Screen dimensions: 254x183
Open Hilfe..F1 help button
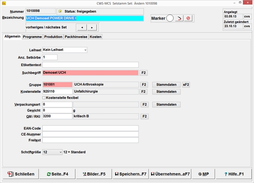234,174
